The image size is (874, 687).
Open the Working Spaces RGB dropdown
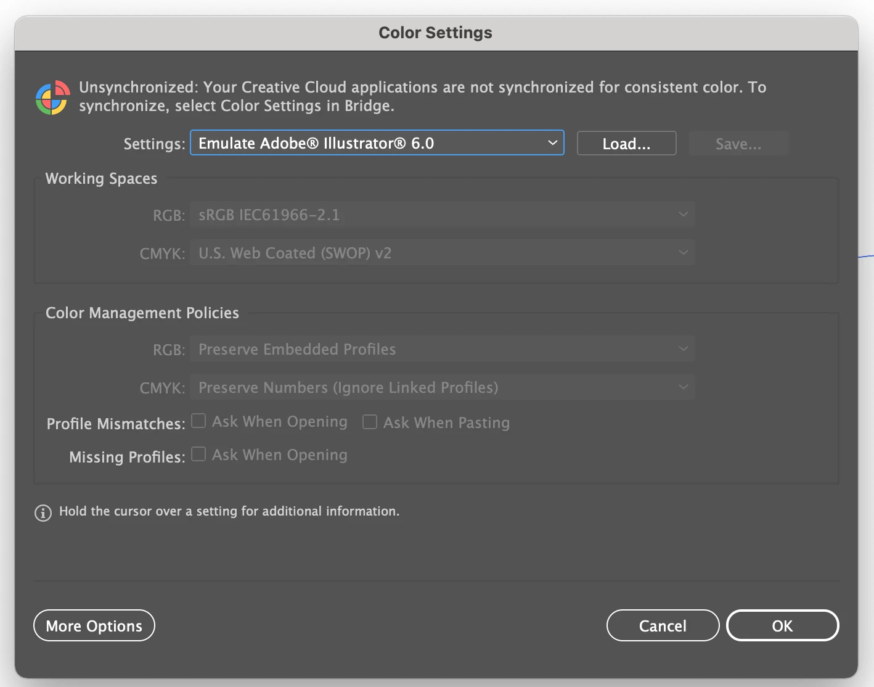point(443,215)
